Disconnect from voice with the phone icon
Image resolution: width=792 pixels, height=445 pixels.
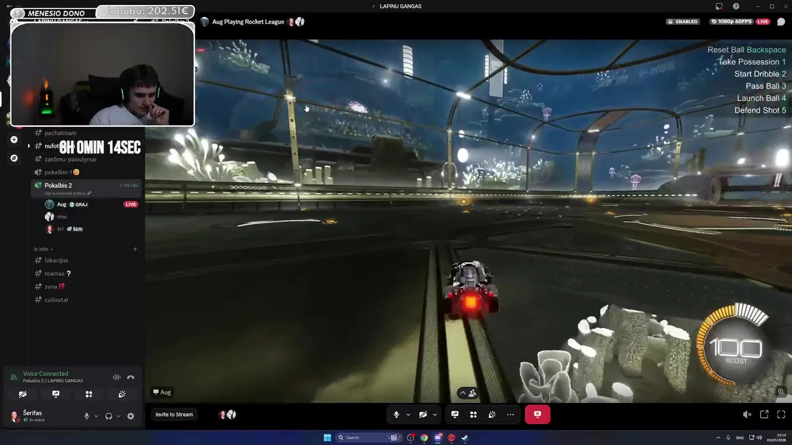[x=131, y=377]
